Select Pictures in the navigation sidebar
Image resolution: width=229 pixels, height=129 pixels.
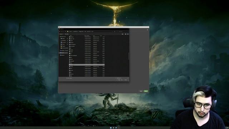pos(63,44)
